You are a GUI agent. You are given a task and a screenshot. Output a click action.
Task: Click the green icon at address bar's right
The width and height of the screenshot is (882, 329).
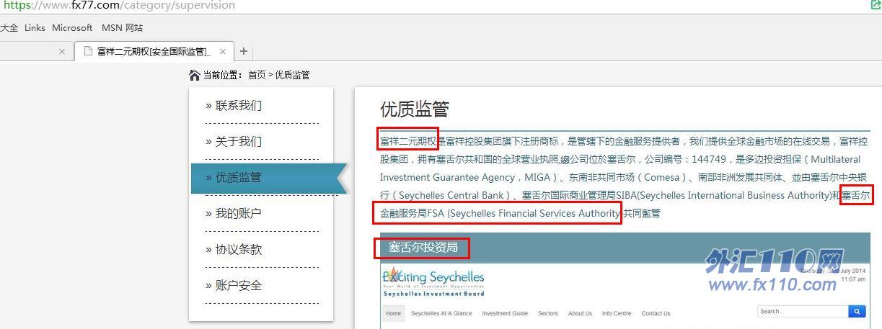point(876,5)
